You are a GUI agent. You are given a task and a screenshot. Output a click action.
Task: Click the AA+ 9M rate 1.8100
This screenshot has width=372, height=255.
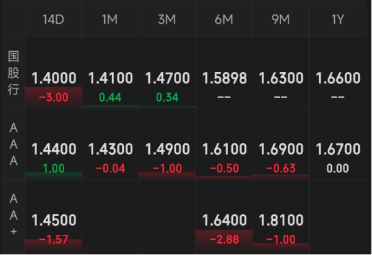point(281,220)
